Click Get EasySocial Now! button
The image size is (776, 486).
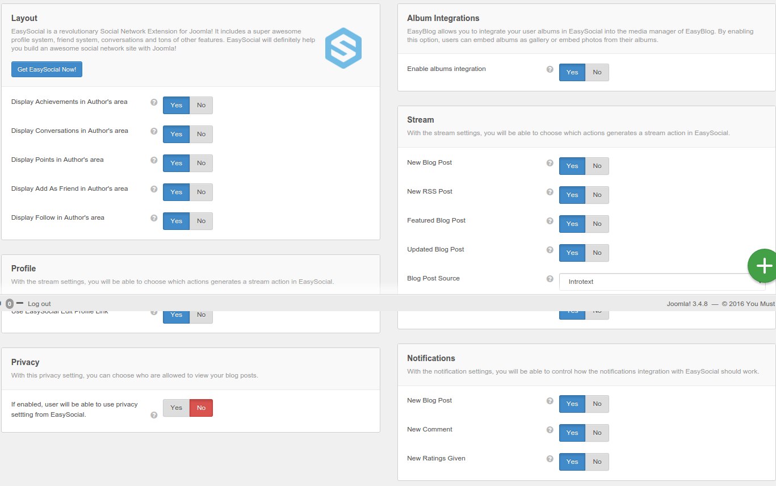[x=47, y=69]
